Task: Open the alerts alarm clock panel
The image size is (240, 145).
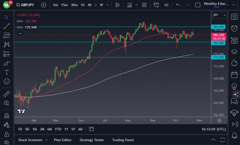Action: click(234, 28)
